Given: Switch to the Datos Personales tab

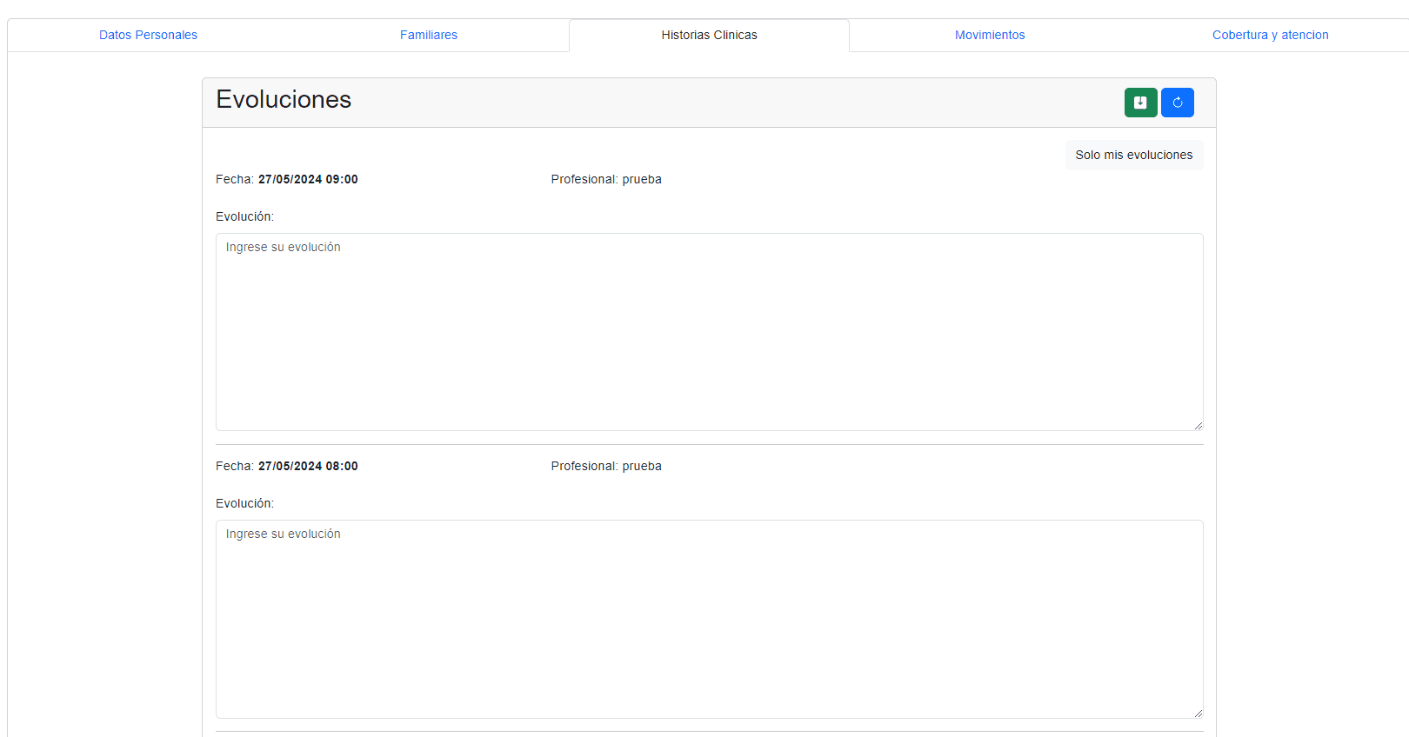Looking at the screenshot, I should 148,35.
